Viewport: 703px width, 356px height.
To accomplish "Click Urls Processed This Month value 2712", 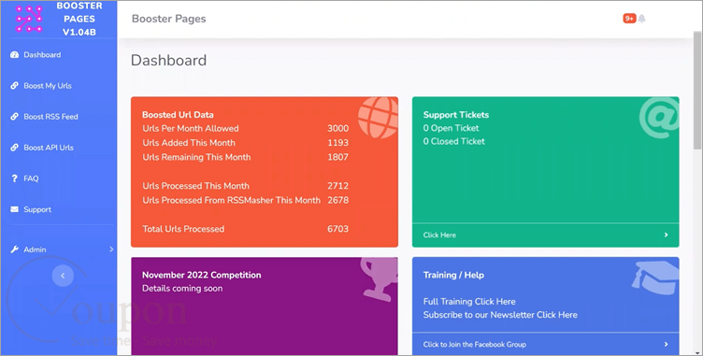I will pos(338,186).
